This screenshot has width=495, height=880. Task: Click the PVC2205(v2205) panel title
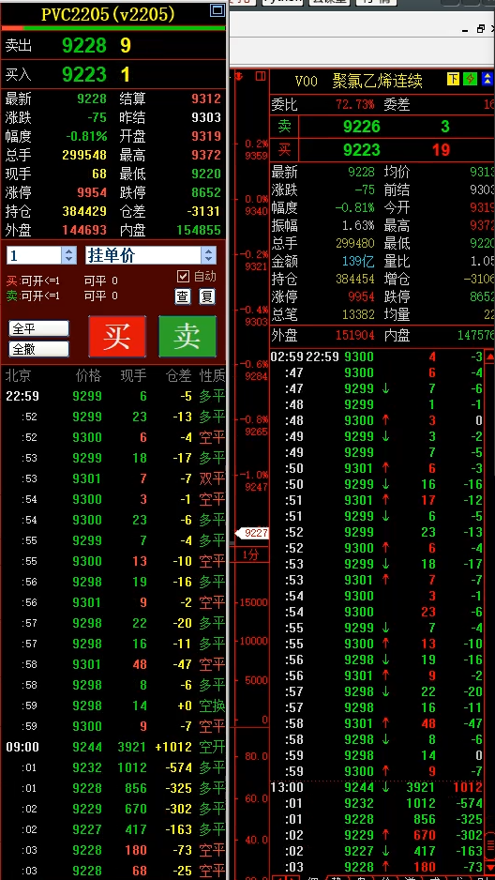(108, 15)
